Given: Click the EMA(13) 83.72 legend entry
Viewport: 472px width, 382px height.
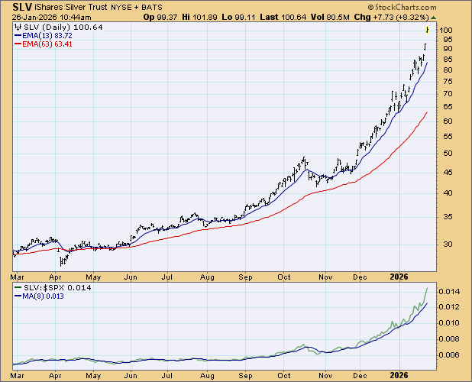Looking at the screenshot, I should pyautogui.click(x=47, y=35).
